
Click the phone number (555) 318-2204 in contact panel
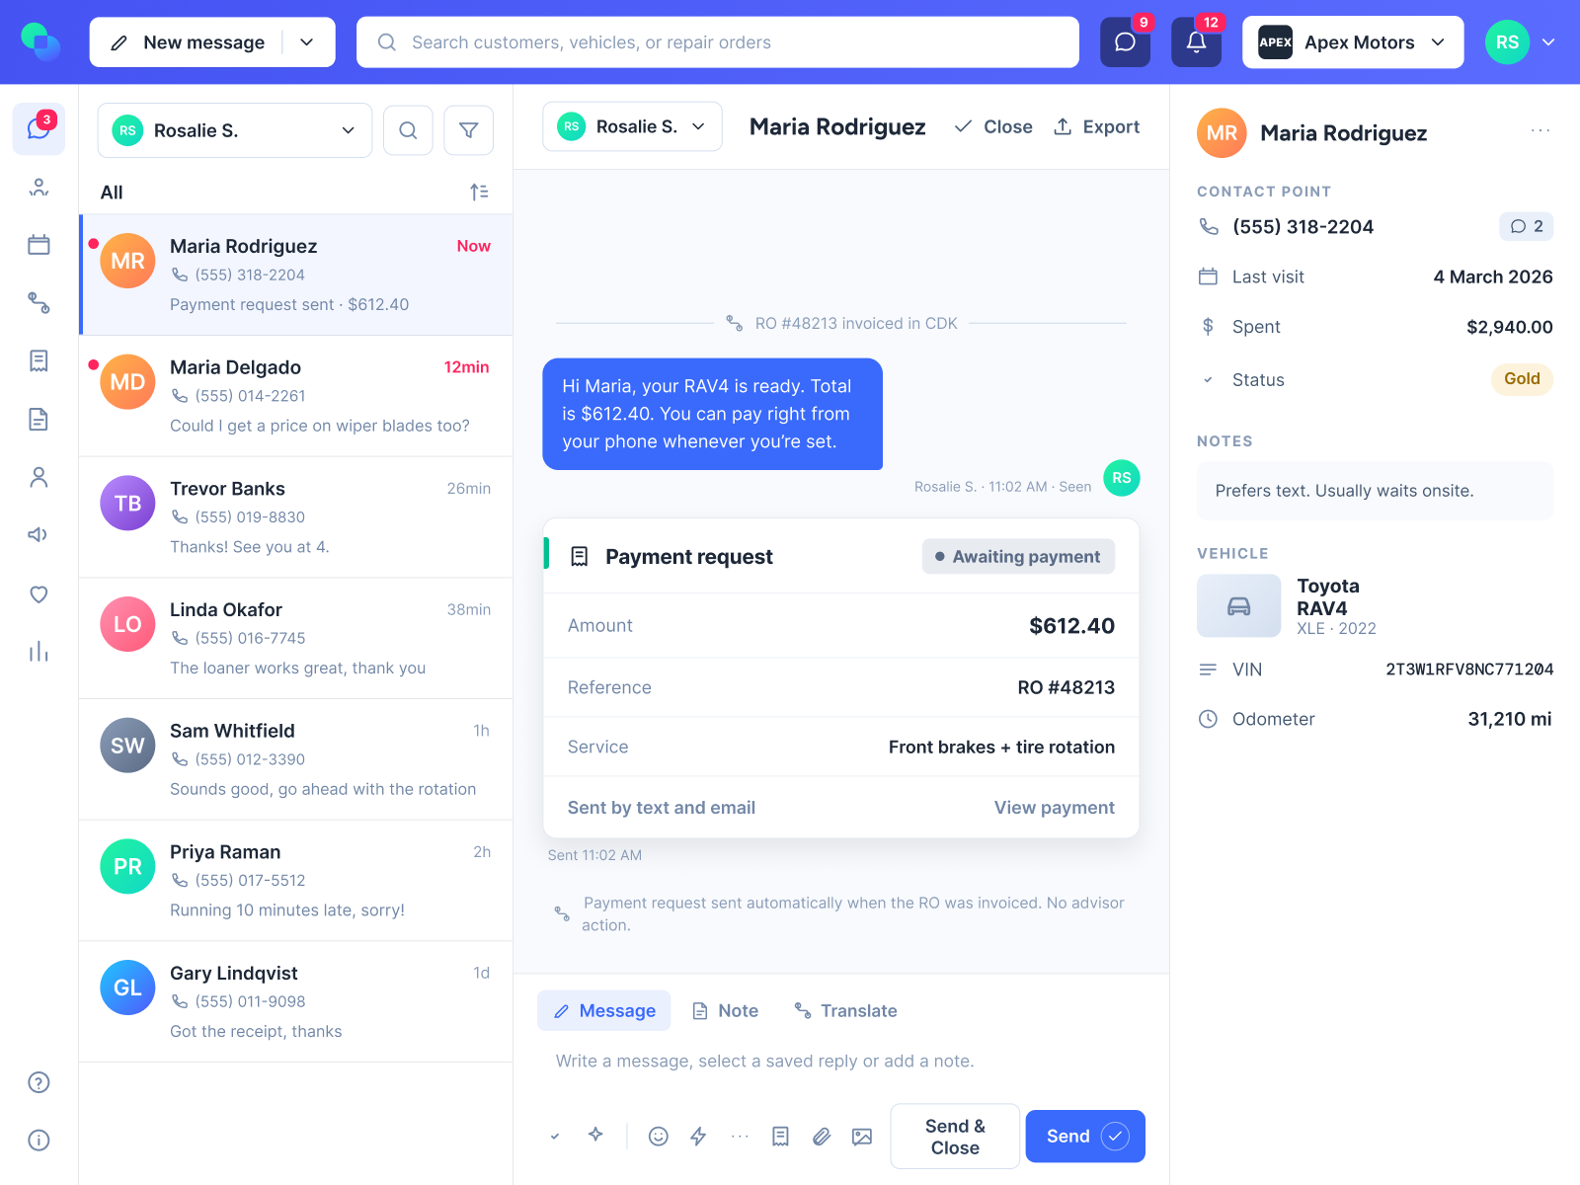coord(1303,227)
